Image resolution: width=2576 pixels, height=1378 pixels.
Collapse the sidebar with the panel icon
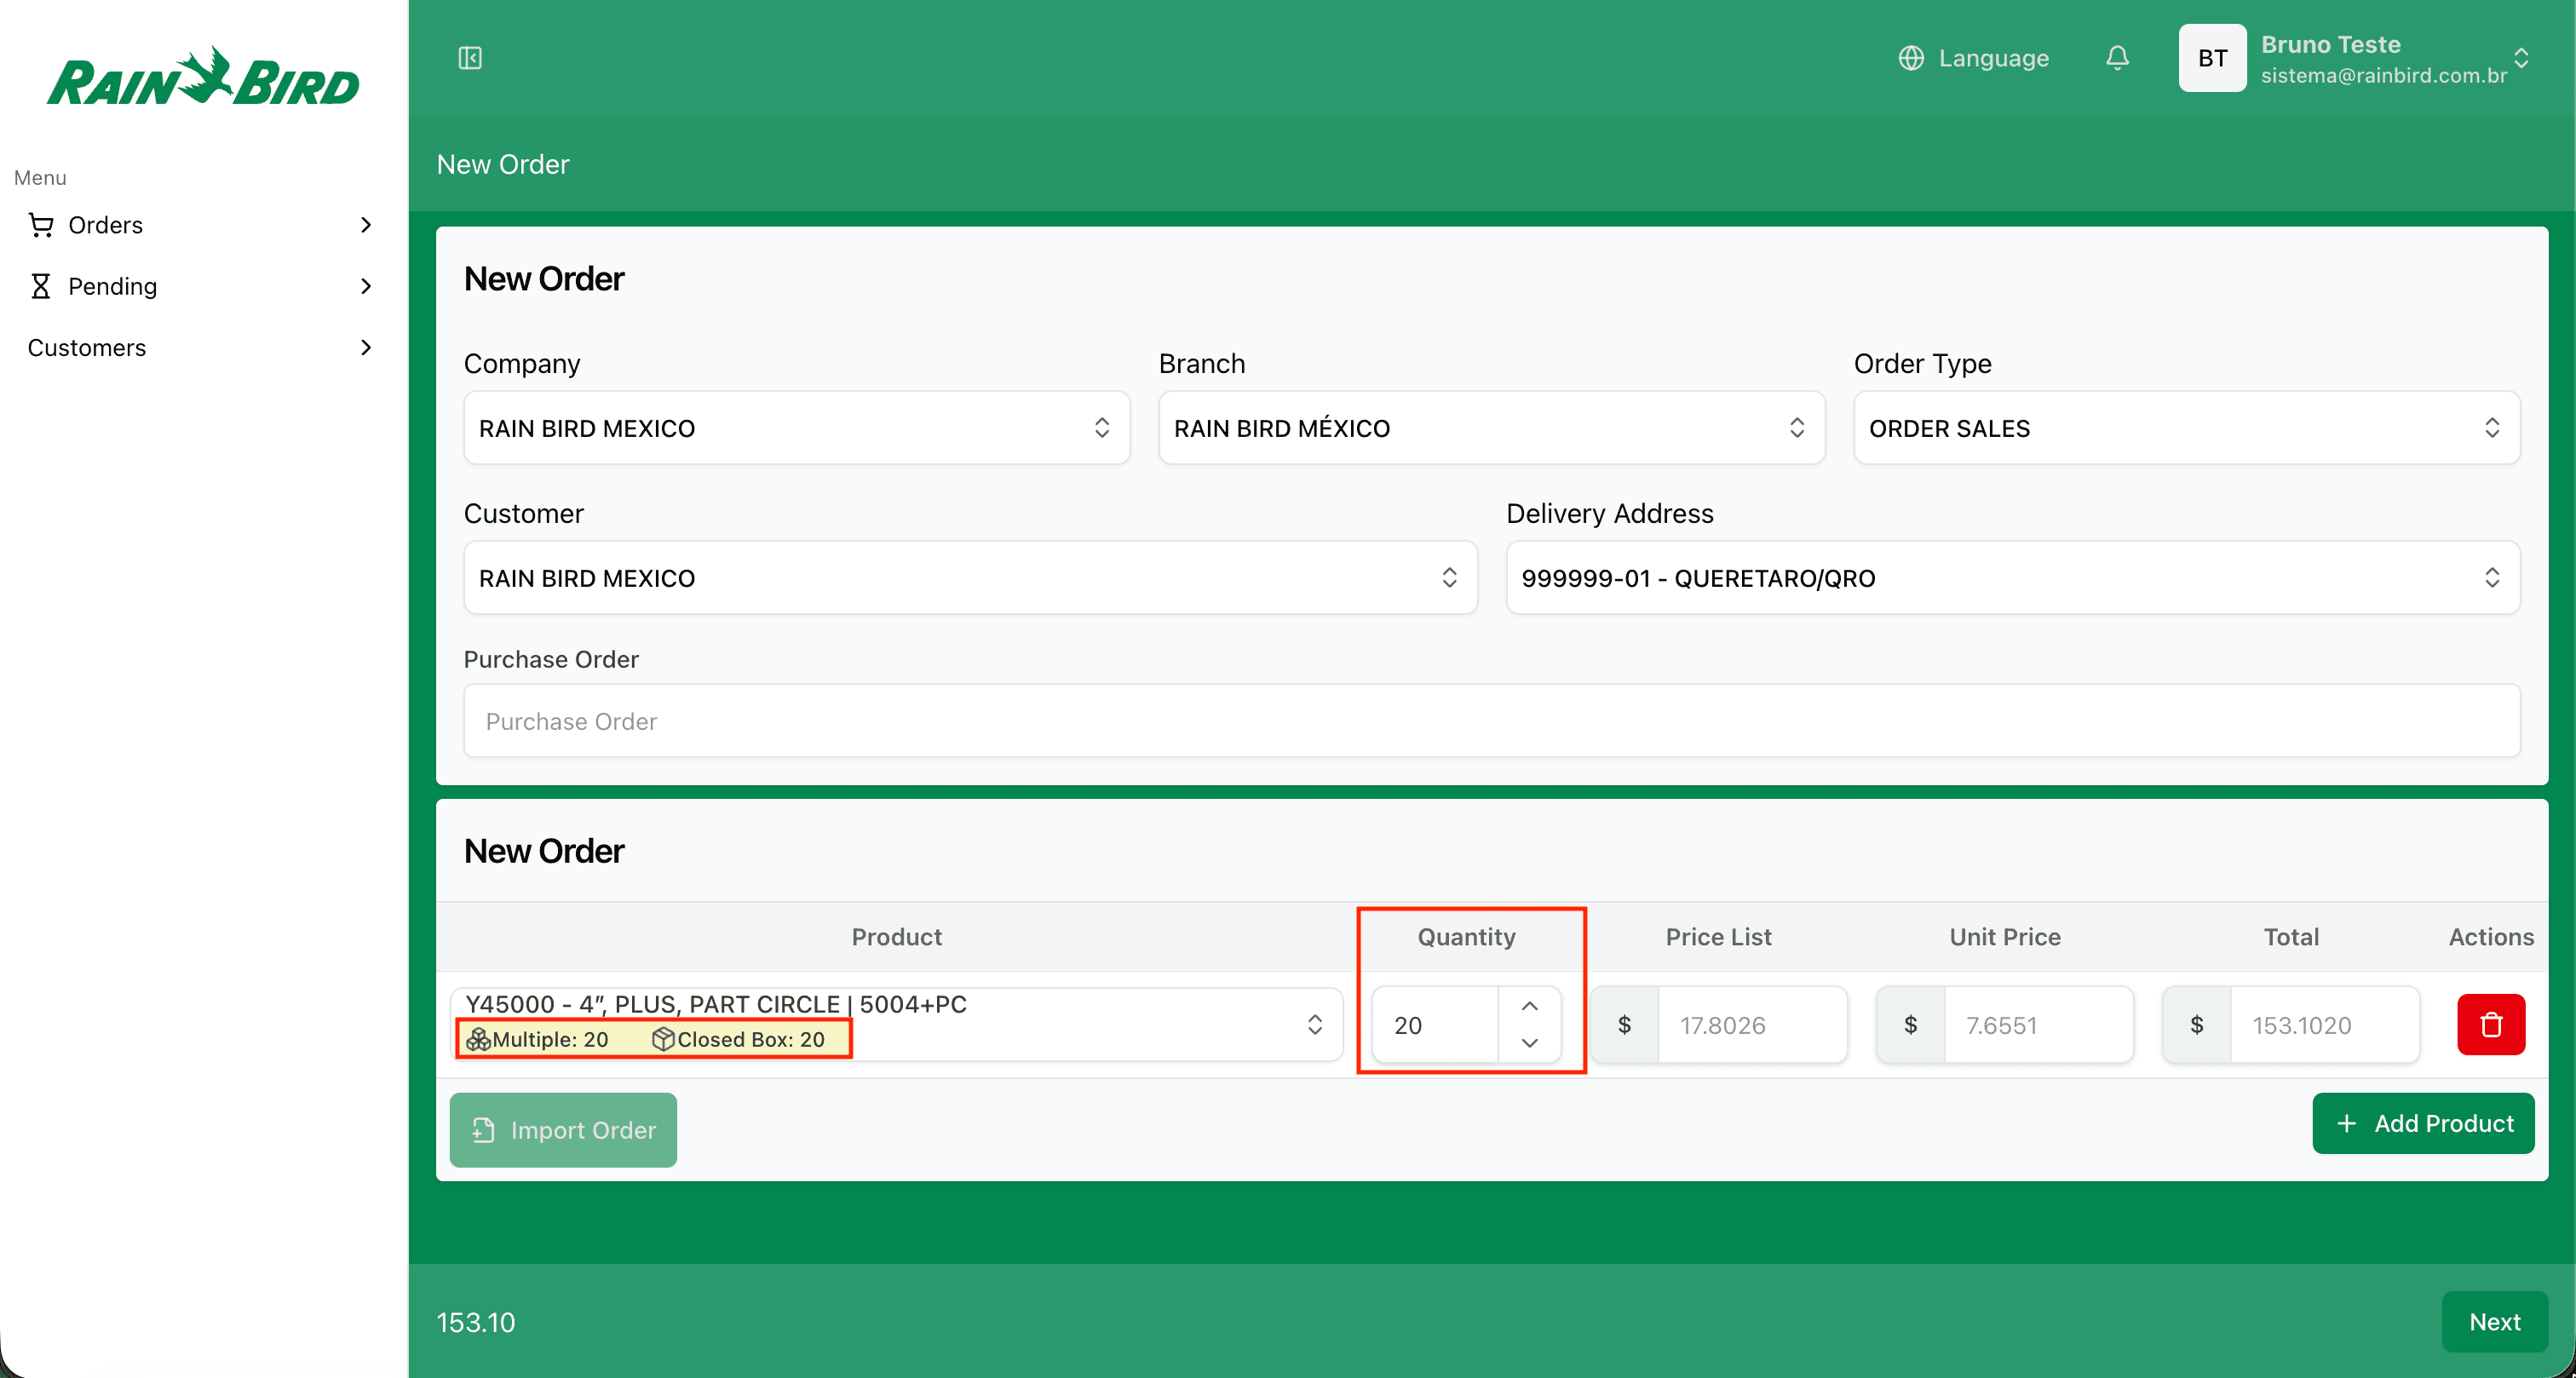[470, 58]
